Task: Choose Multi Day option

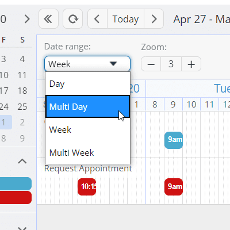Action: click(x=88, y=106)
